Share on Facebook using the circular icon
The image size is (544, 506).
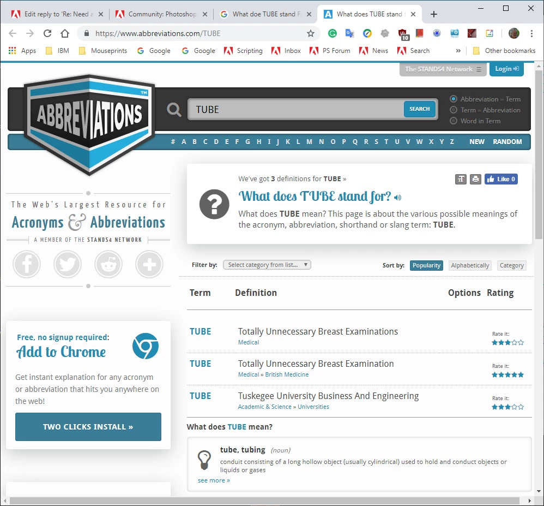pos(27,264)
